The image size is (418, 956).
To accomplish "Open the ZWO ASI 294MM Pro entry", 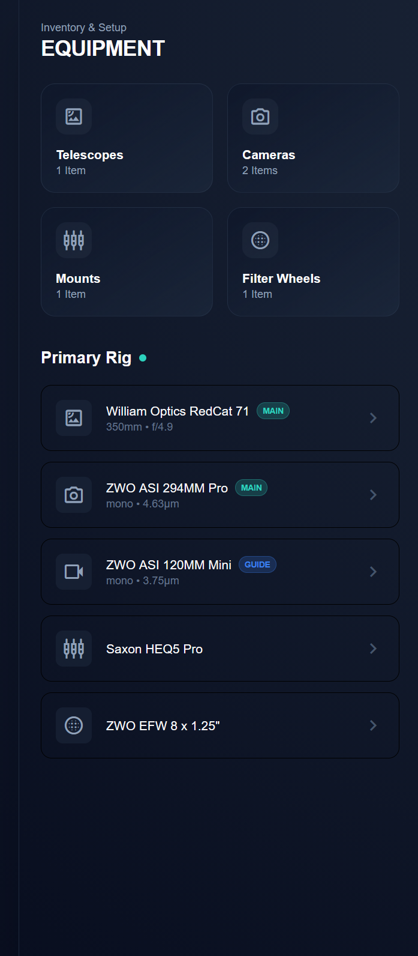I will [220, 495].
